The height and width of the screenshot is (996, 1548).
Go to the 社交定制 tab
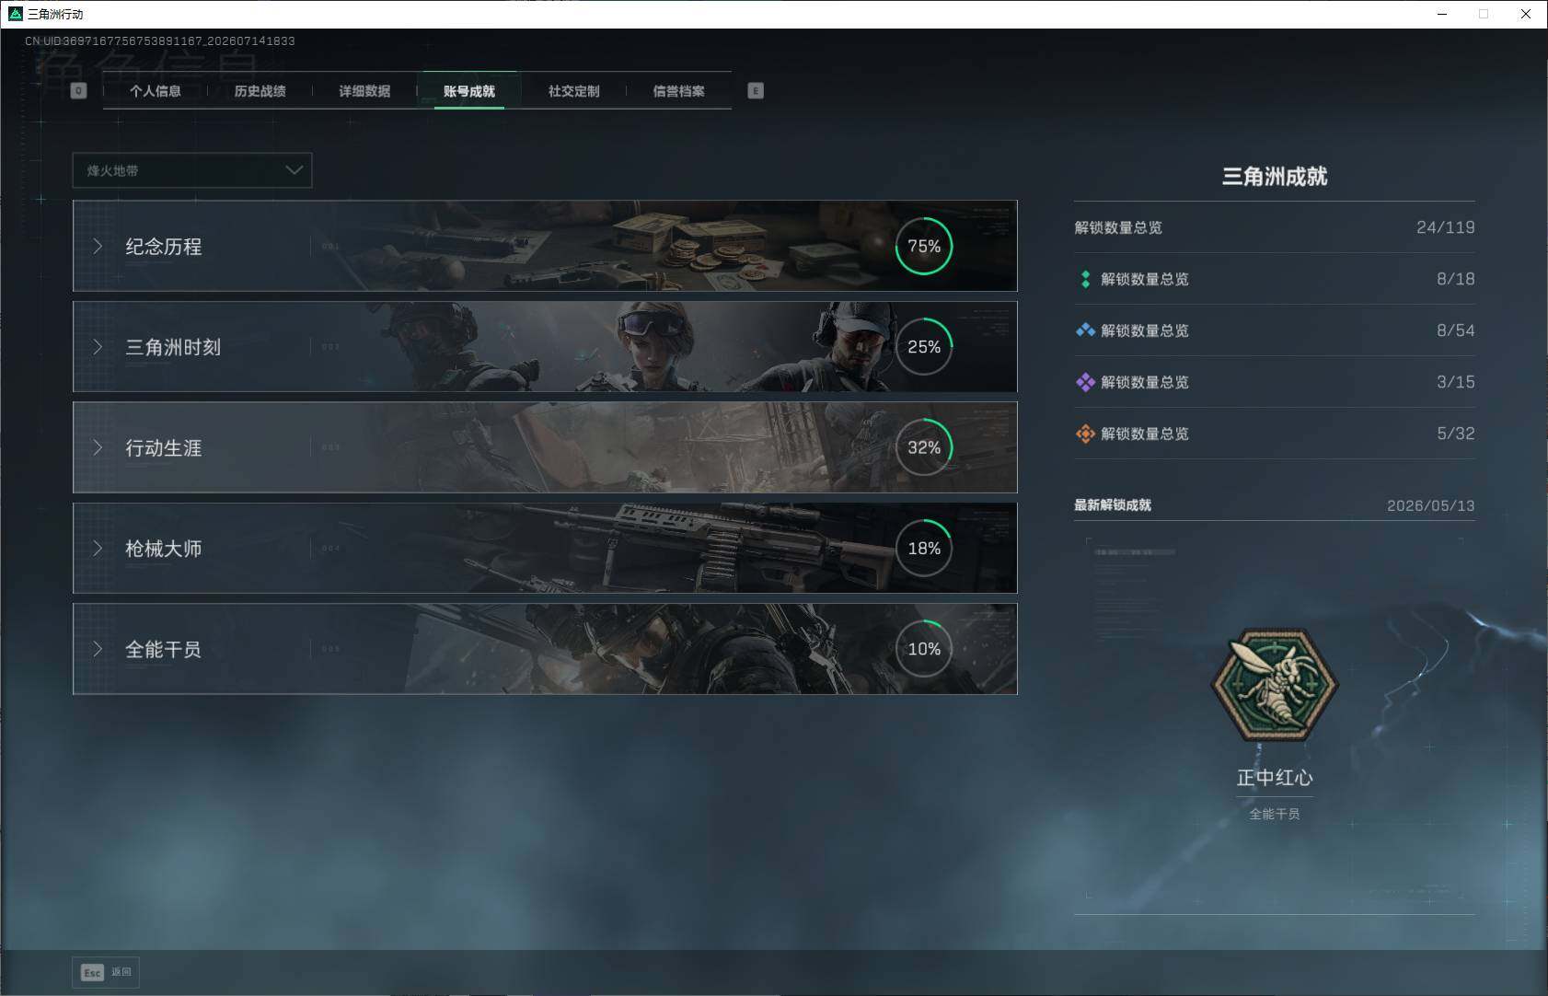pos(573,91)
